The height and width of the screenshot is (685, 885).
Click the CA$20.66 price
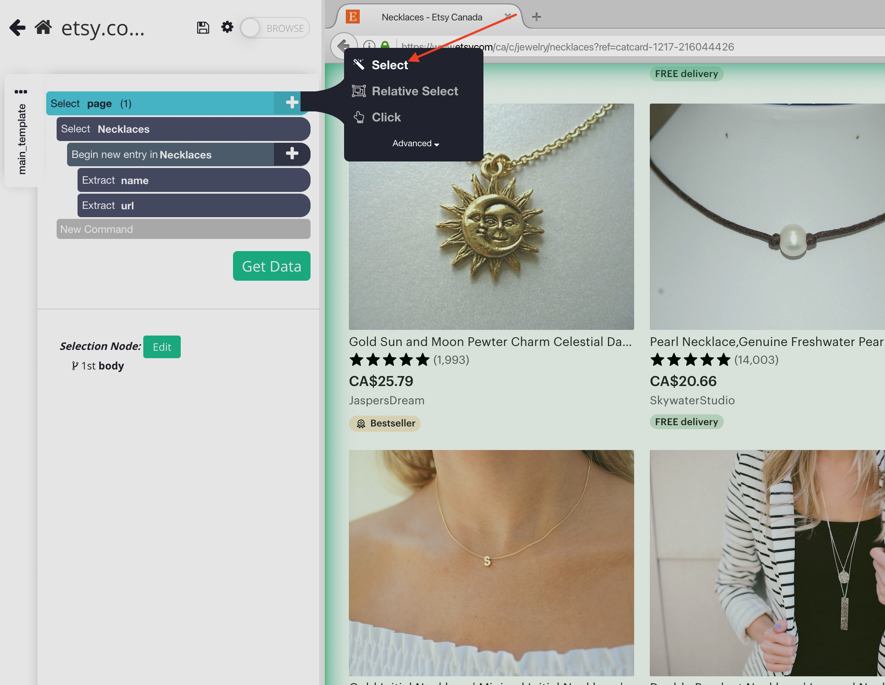pyautogui.click(x=683, y=381)
